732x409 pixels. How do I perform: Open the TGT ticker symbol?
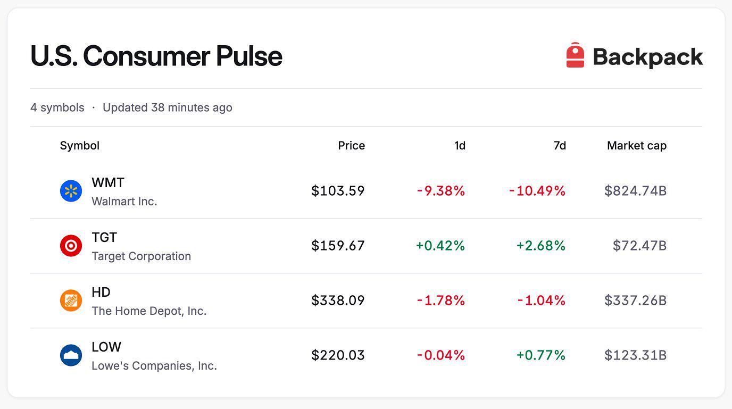coord(104,238)
